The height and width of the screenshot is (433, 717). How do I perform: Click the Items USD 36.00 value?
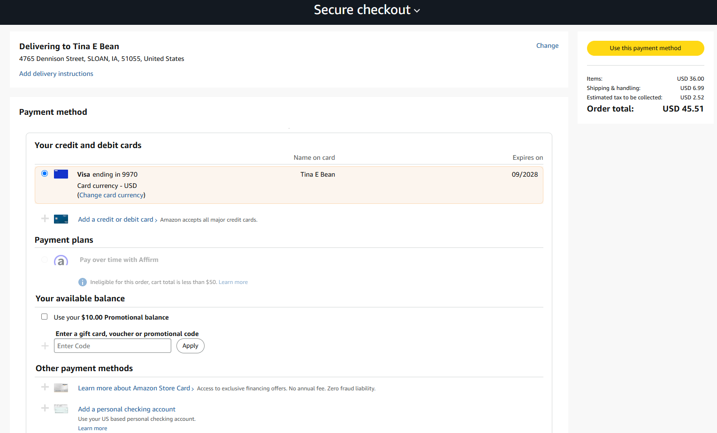[x=690, y=79]
